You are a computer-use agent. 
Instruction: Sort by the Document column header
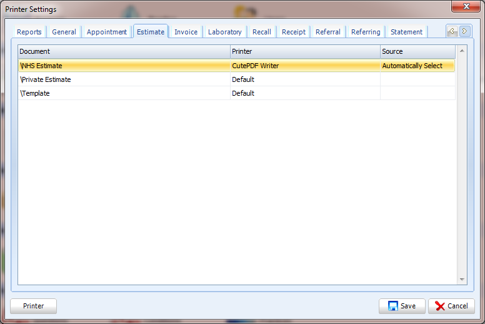click(x=124, y=51)
